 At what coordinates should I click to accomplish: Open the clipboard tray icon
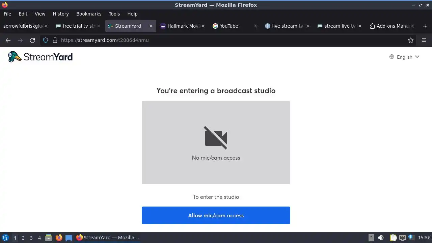(x=393, y=238)
